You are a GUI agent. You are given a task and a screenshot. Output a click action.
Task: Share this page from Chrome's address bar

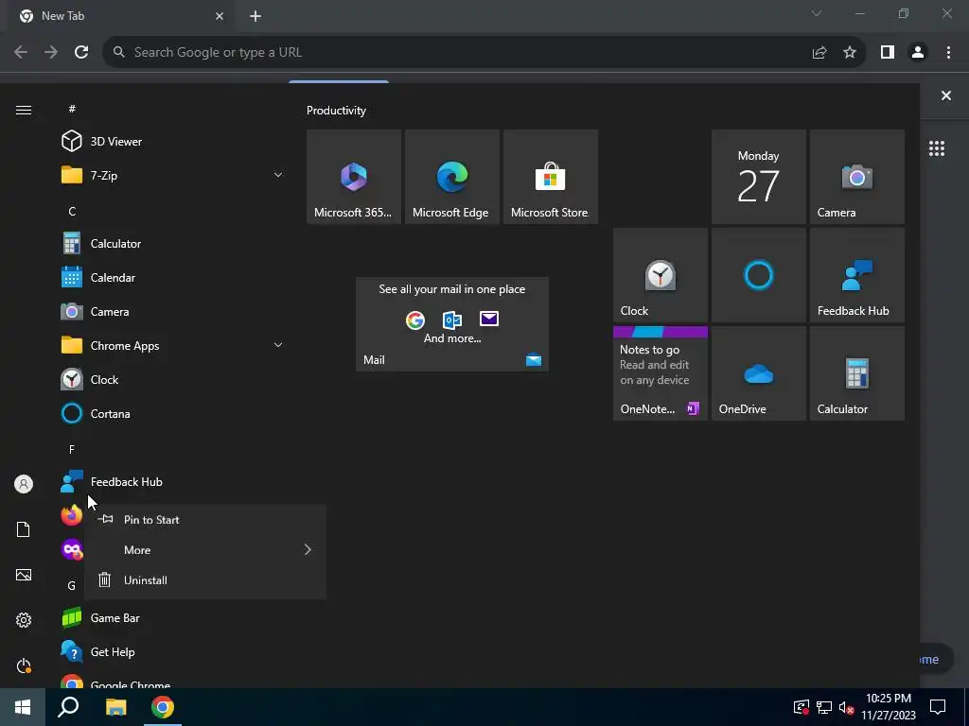[819, 53]
